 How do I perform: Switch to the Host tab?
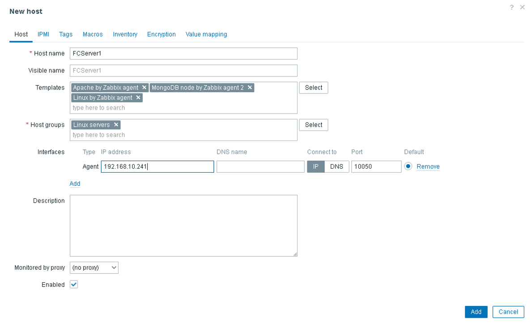click(x=21, y=34)
